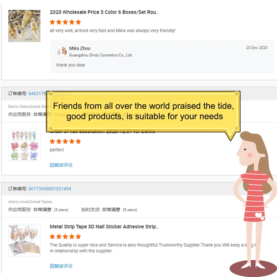Click Mika Zhou's profile avatar
Viewport: 277px width, 277px height.
62,52
